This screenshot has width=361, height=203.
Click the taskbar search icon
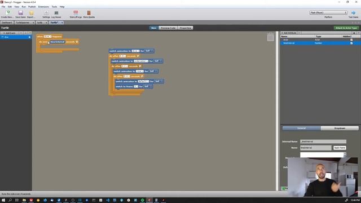[x=10, y=200]
